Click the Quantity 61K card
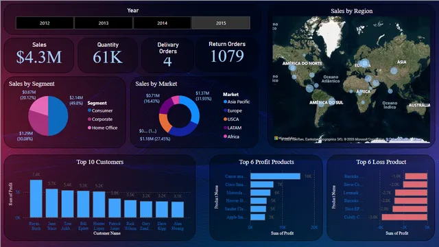Viewport: 439px width, 247px height. click(x=108, y=55)
